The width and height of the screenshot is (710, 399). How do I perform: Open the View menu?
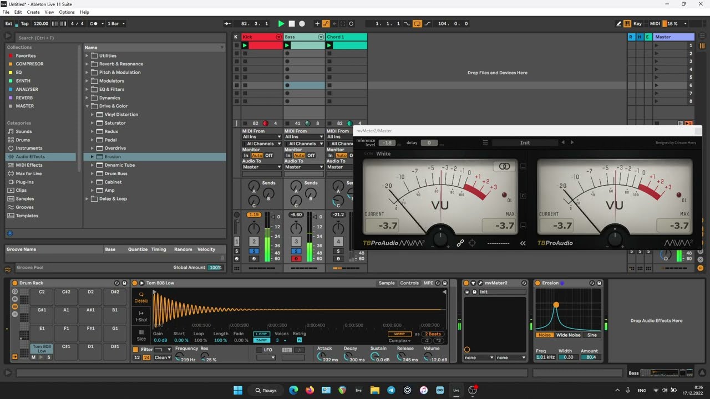point(49,12)
